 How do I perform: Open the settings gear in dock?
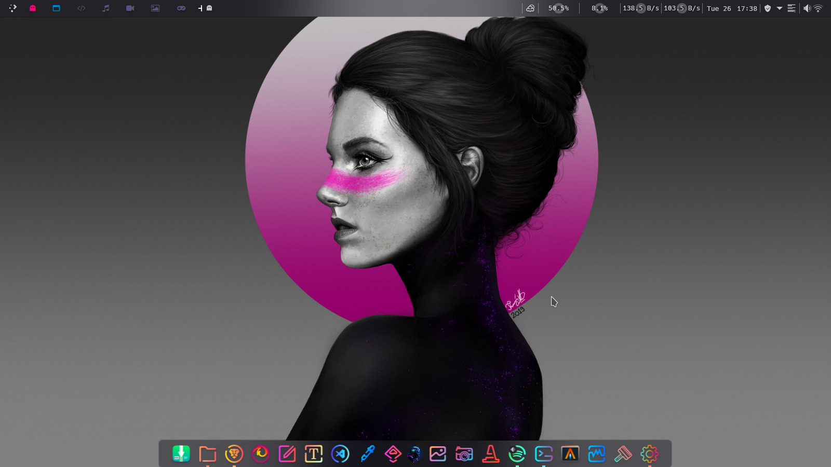coord(650,454)
